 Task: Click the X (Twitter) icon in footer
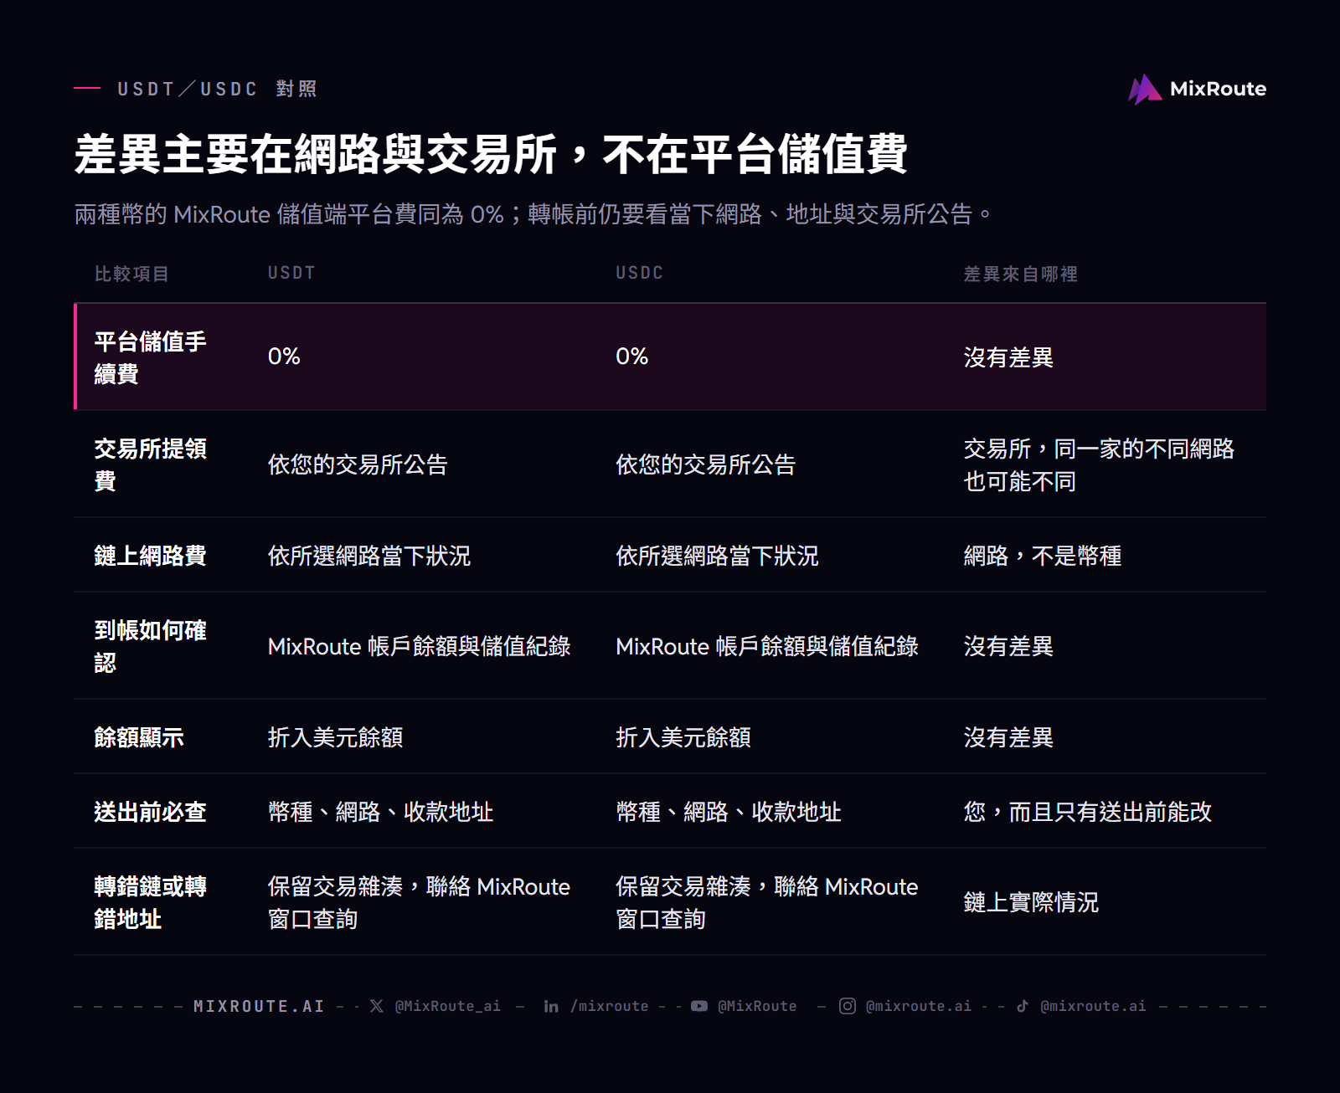(377, 1006)
